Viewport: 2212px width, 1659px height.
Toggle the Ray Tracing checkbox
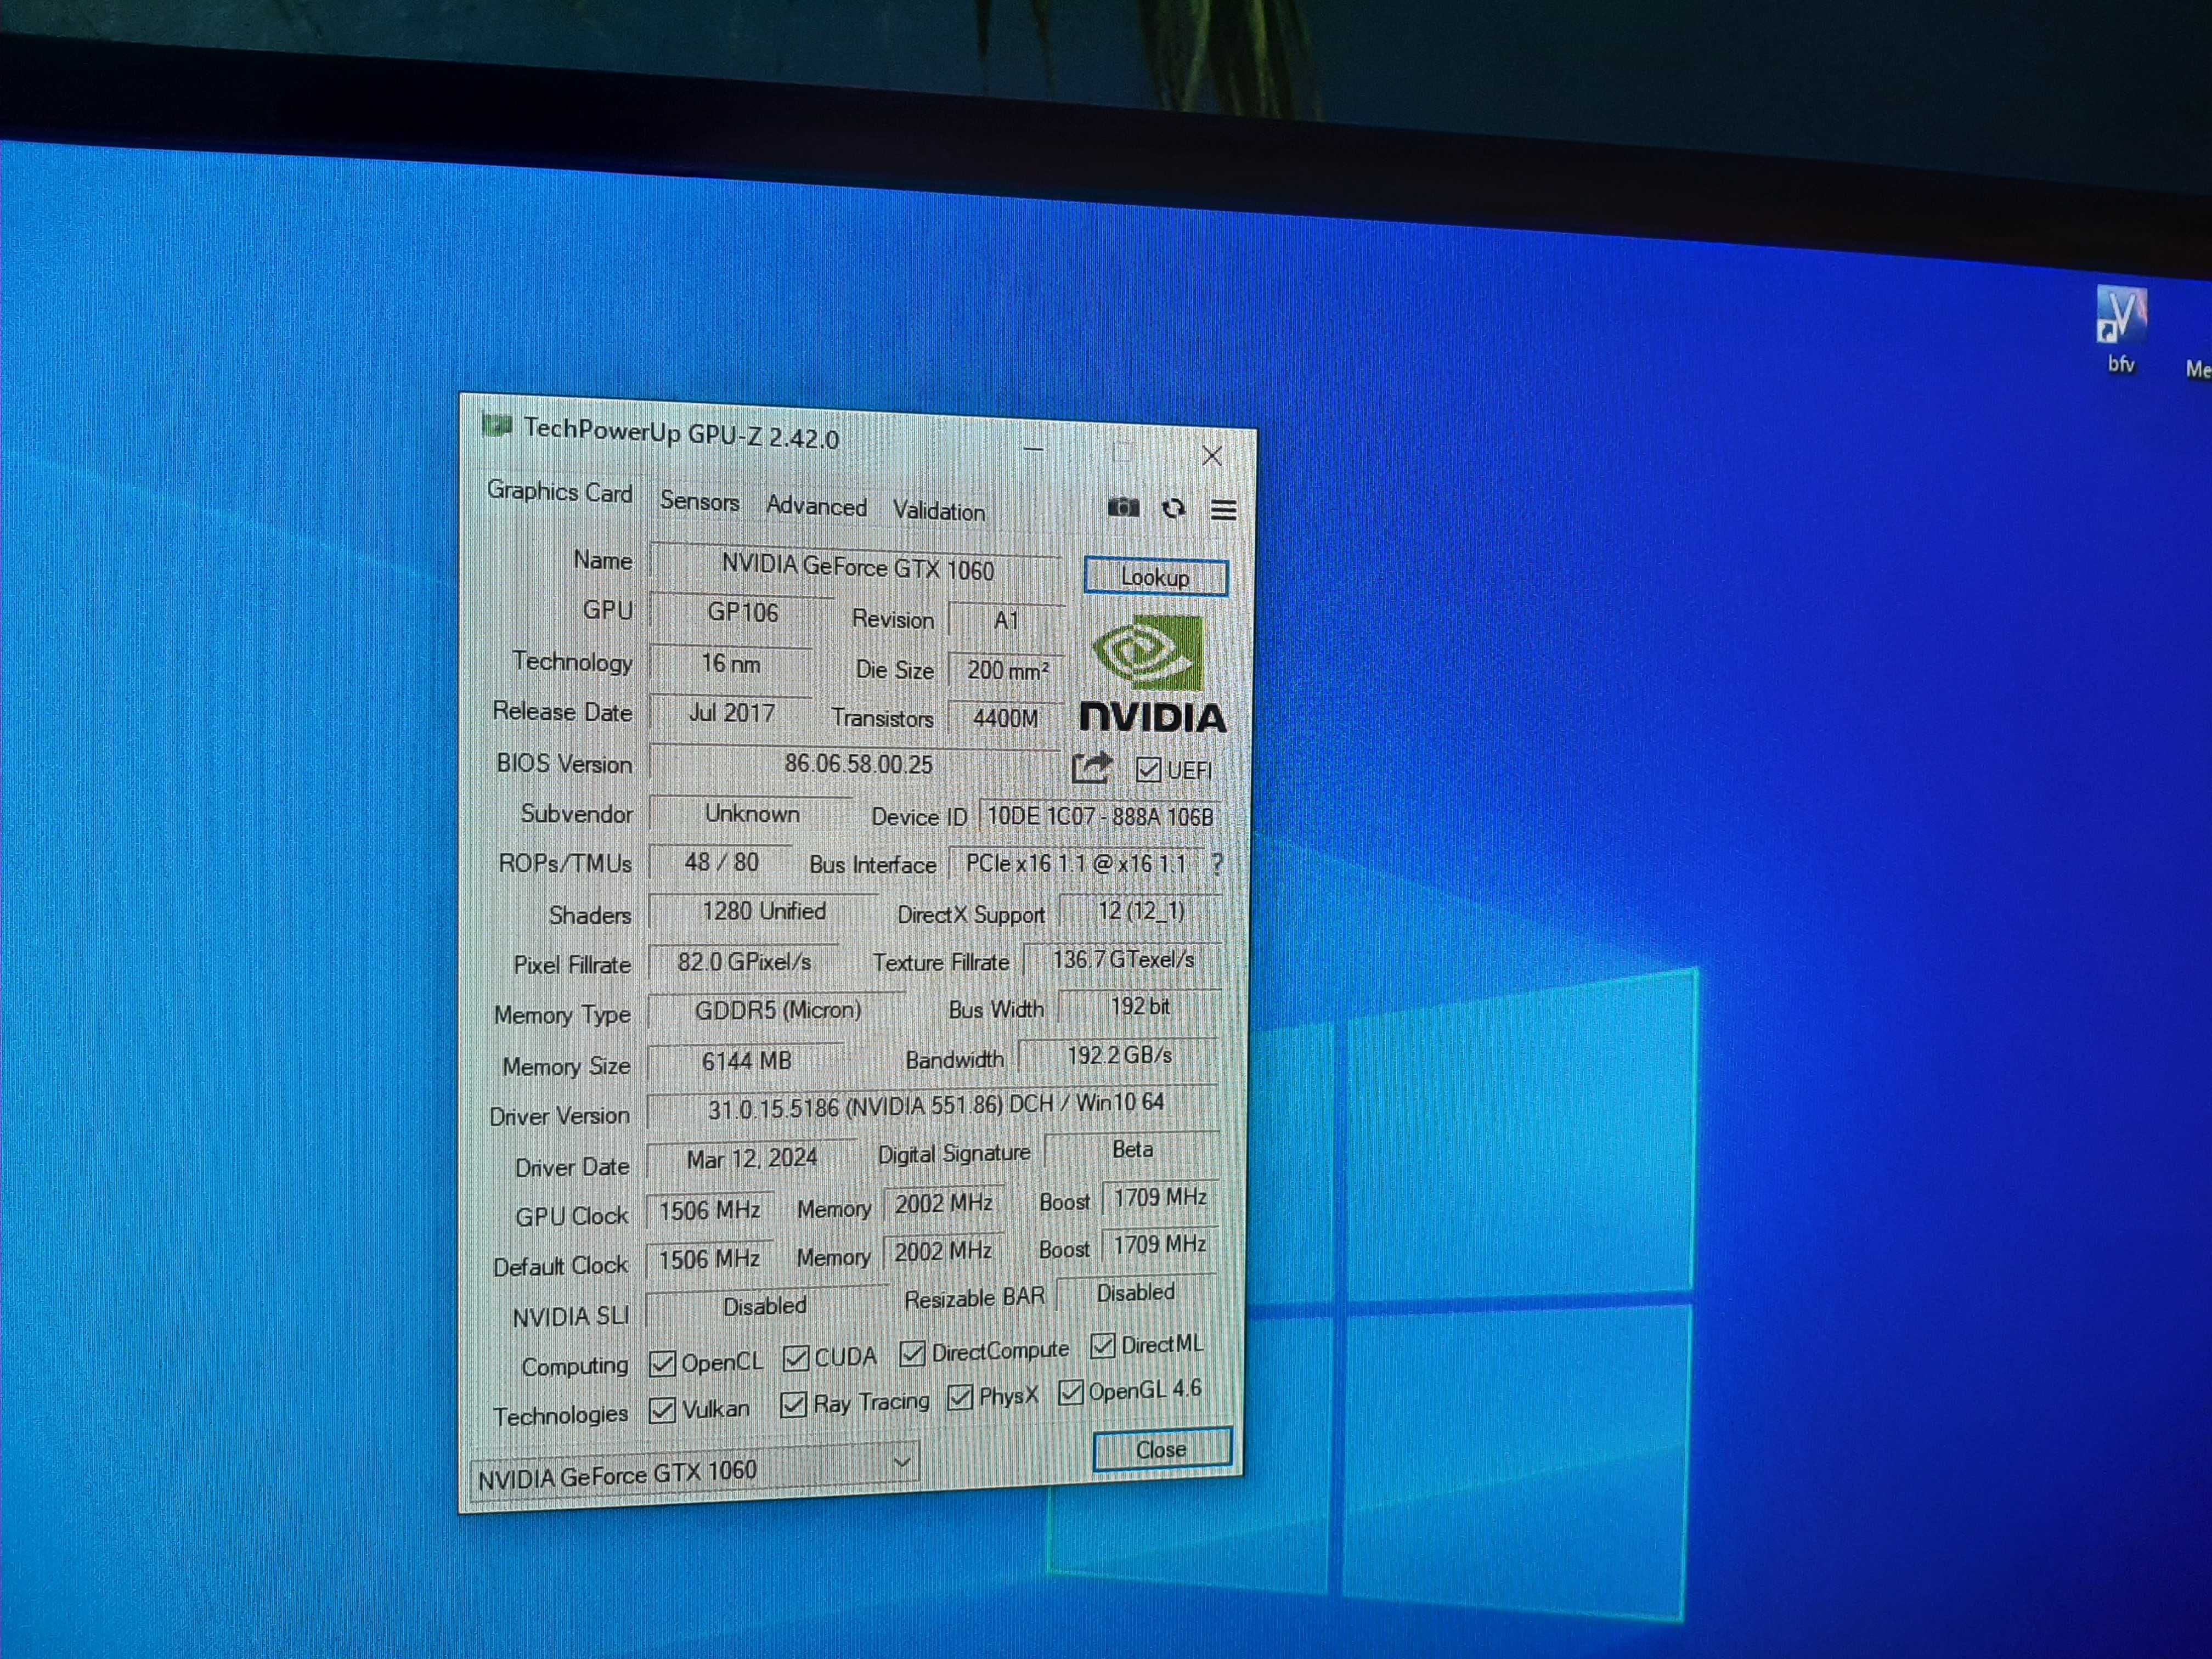click(793, 1404)
